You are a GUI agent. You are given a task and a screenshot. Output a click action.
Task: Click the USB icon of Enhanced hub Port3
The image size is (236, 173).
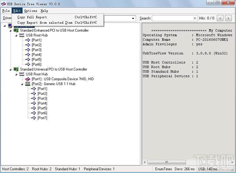[28, 50]
